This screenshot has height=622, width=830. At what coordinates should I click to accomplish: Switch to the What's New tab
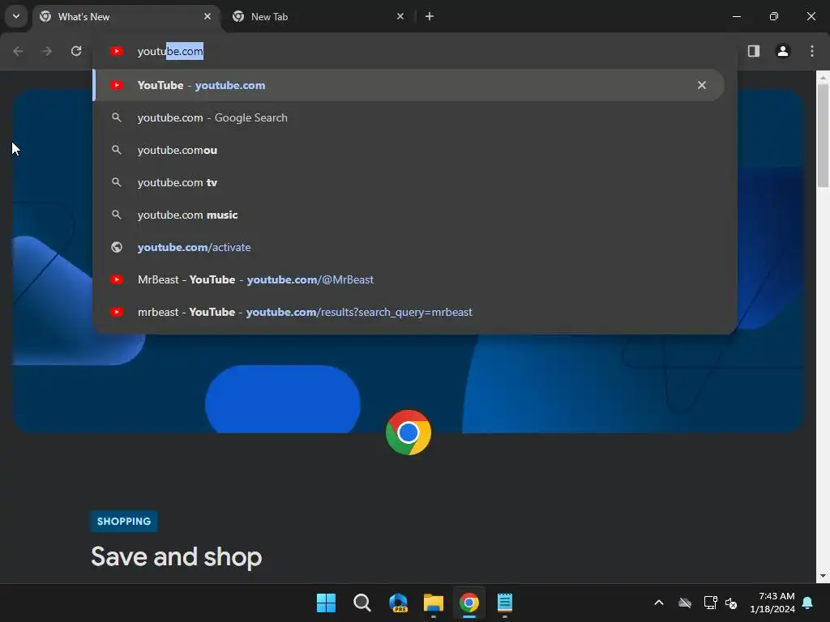coord(127,16)
